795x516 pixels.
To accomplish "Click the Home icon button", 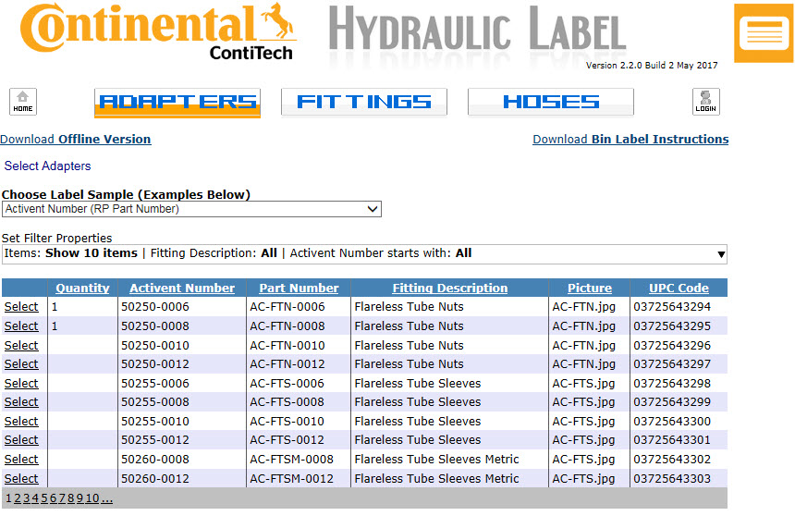I will [x=23, y=102].
